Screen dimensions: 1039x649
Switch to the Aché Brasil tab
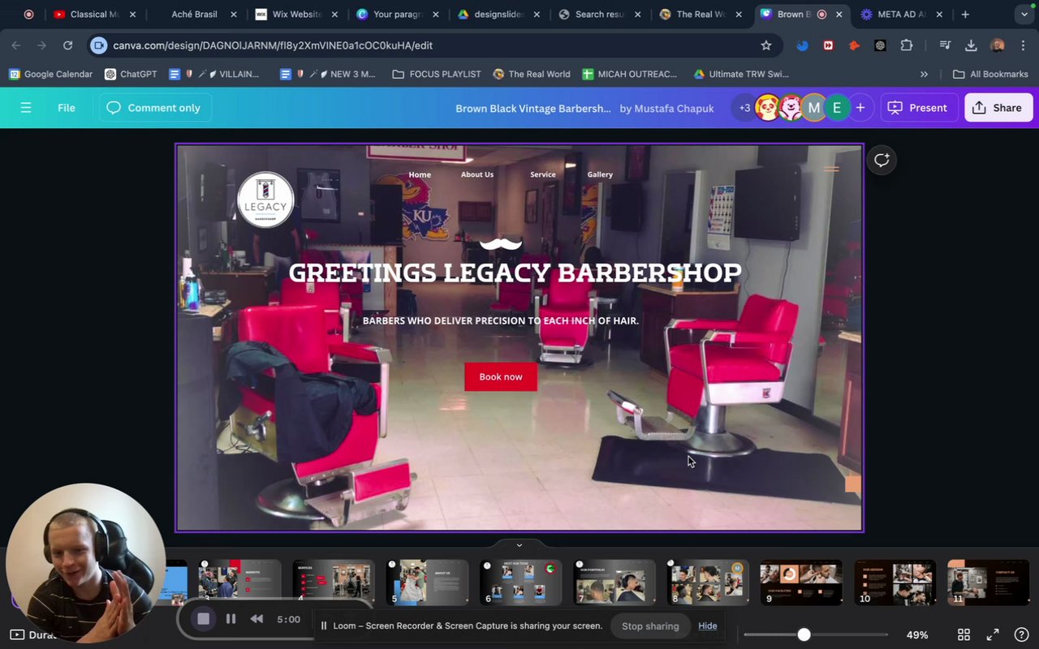[195, 14]
